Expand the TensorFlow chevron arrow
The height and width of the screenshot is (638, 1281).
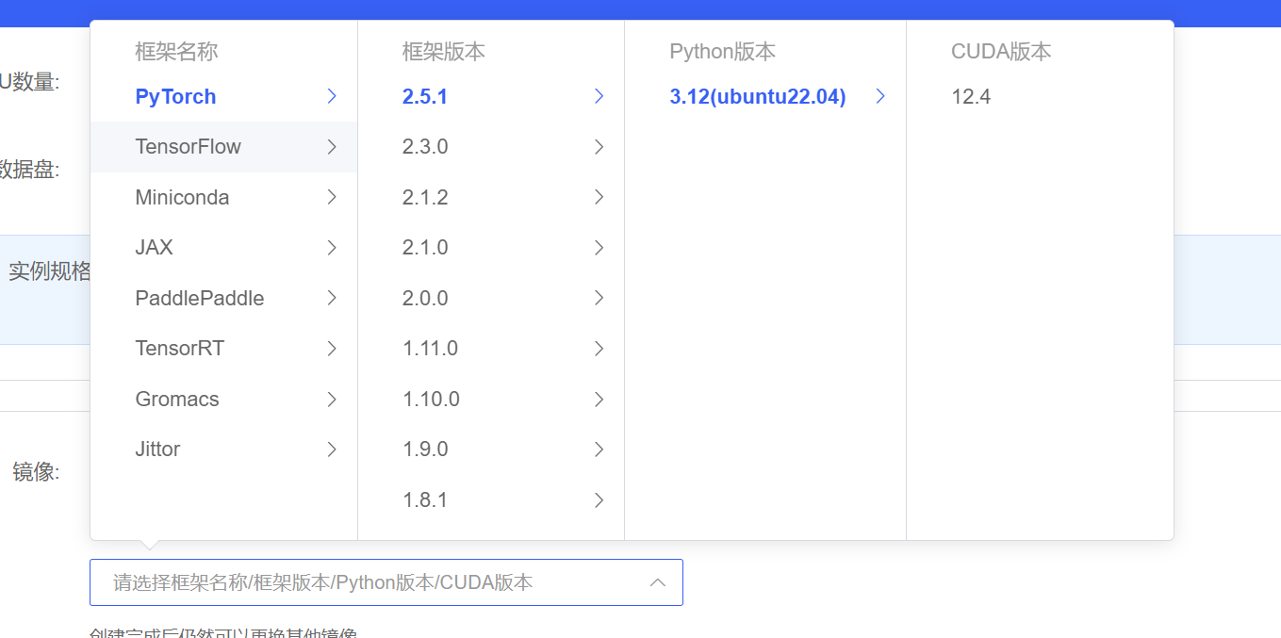coord(332,147)
